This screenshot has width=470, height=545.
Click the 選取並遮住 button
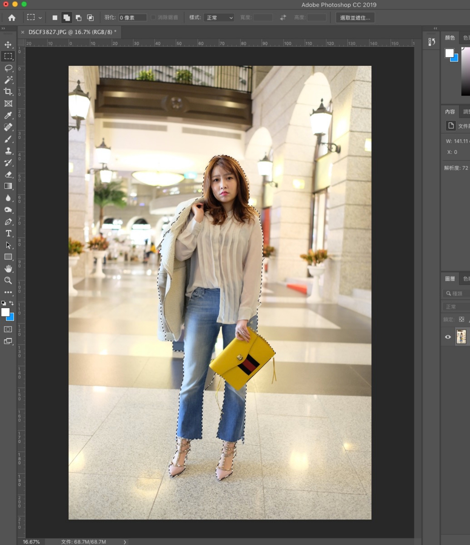pyautogui.click(x=355, y=18)
